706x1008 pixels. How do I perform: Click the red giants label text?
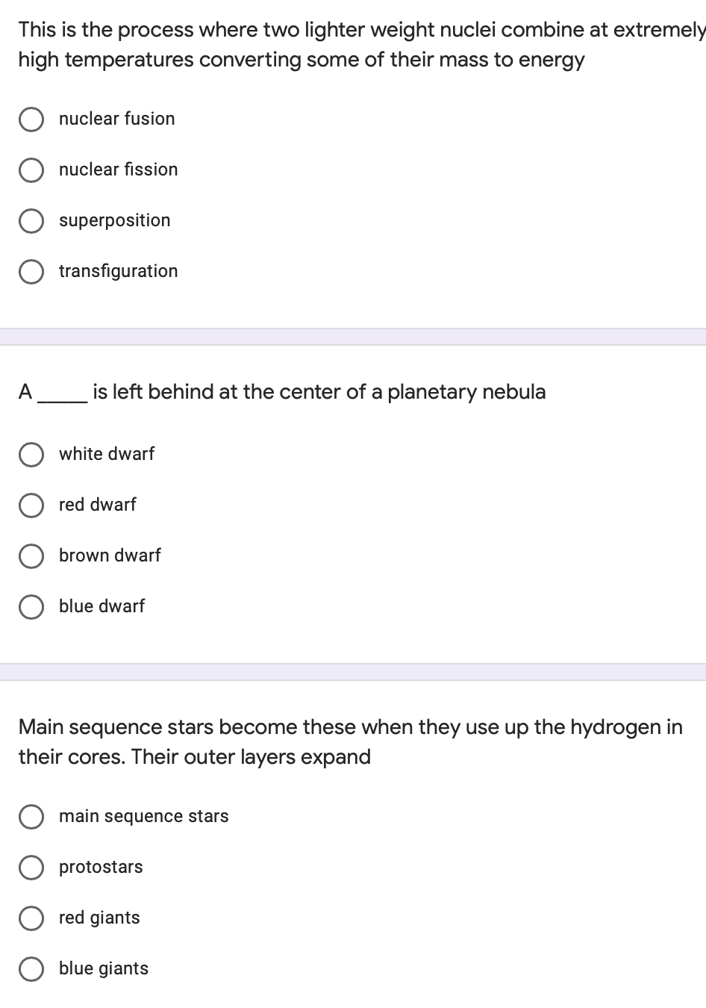(99, 918)
